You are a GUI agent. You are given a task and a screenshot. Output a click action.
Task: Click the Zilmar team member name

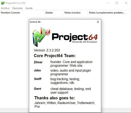38,62
